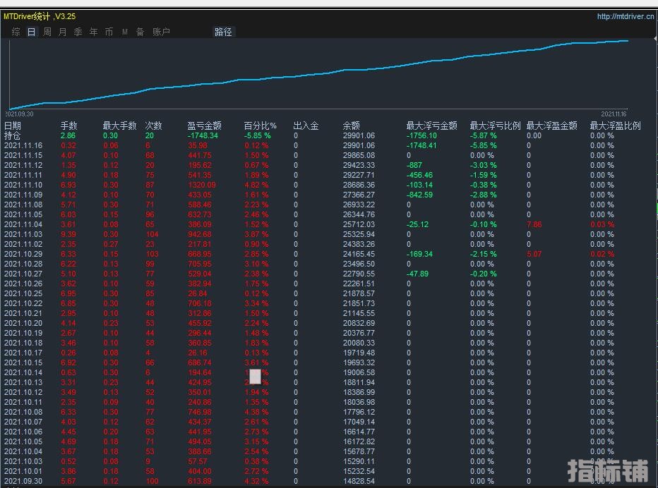Click the -887 floating loss value

click(x=414, y=165)
